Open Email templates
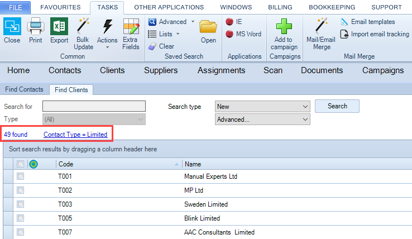 coord(368,22)
